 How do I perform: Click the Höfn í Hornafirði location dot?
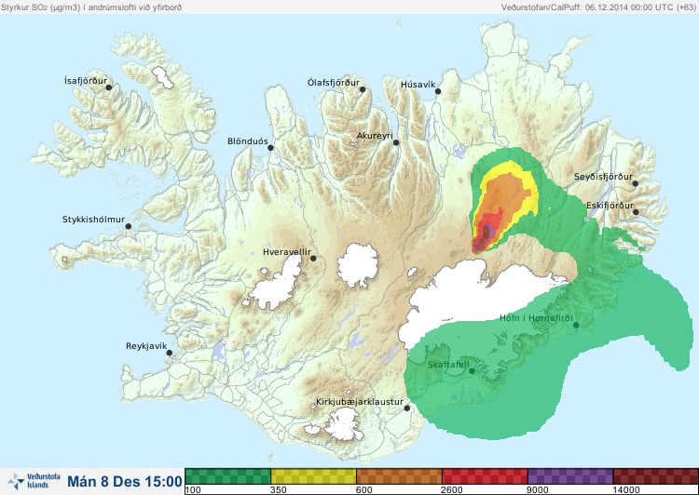point(576,326)
